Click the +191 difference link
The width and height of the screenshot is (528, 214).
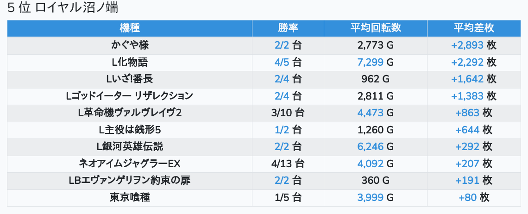coord(467,181)
